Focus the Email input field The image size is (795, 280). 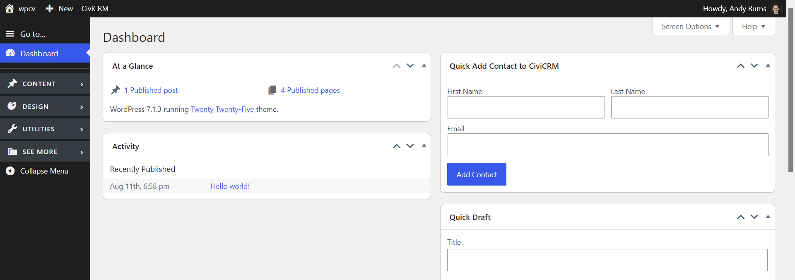[608, 145]
